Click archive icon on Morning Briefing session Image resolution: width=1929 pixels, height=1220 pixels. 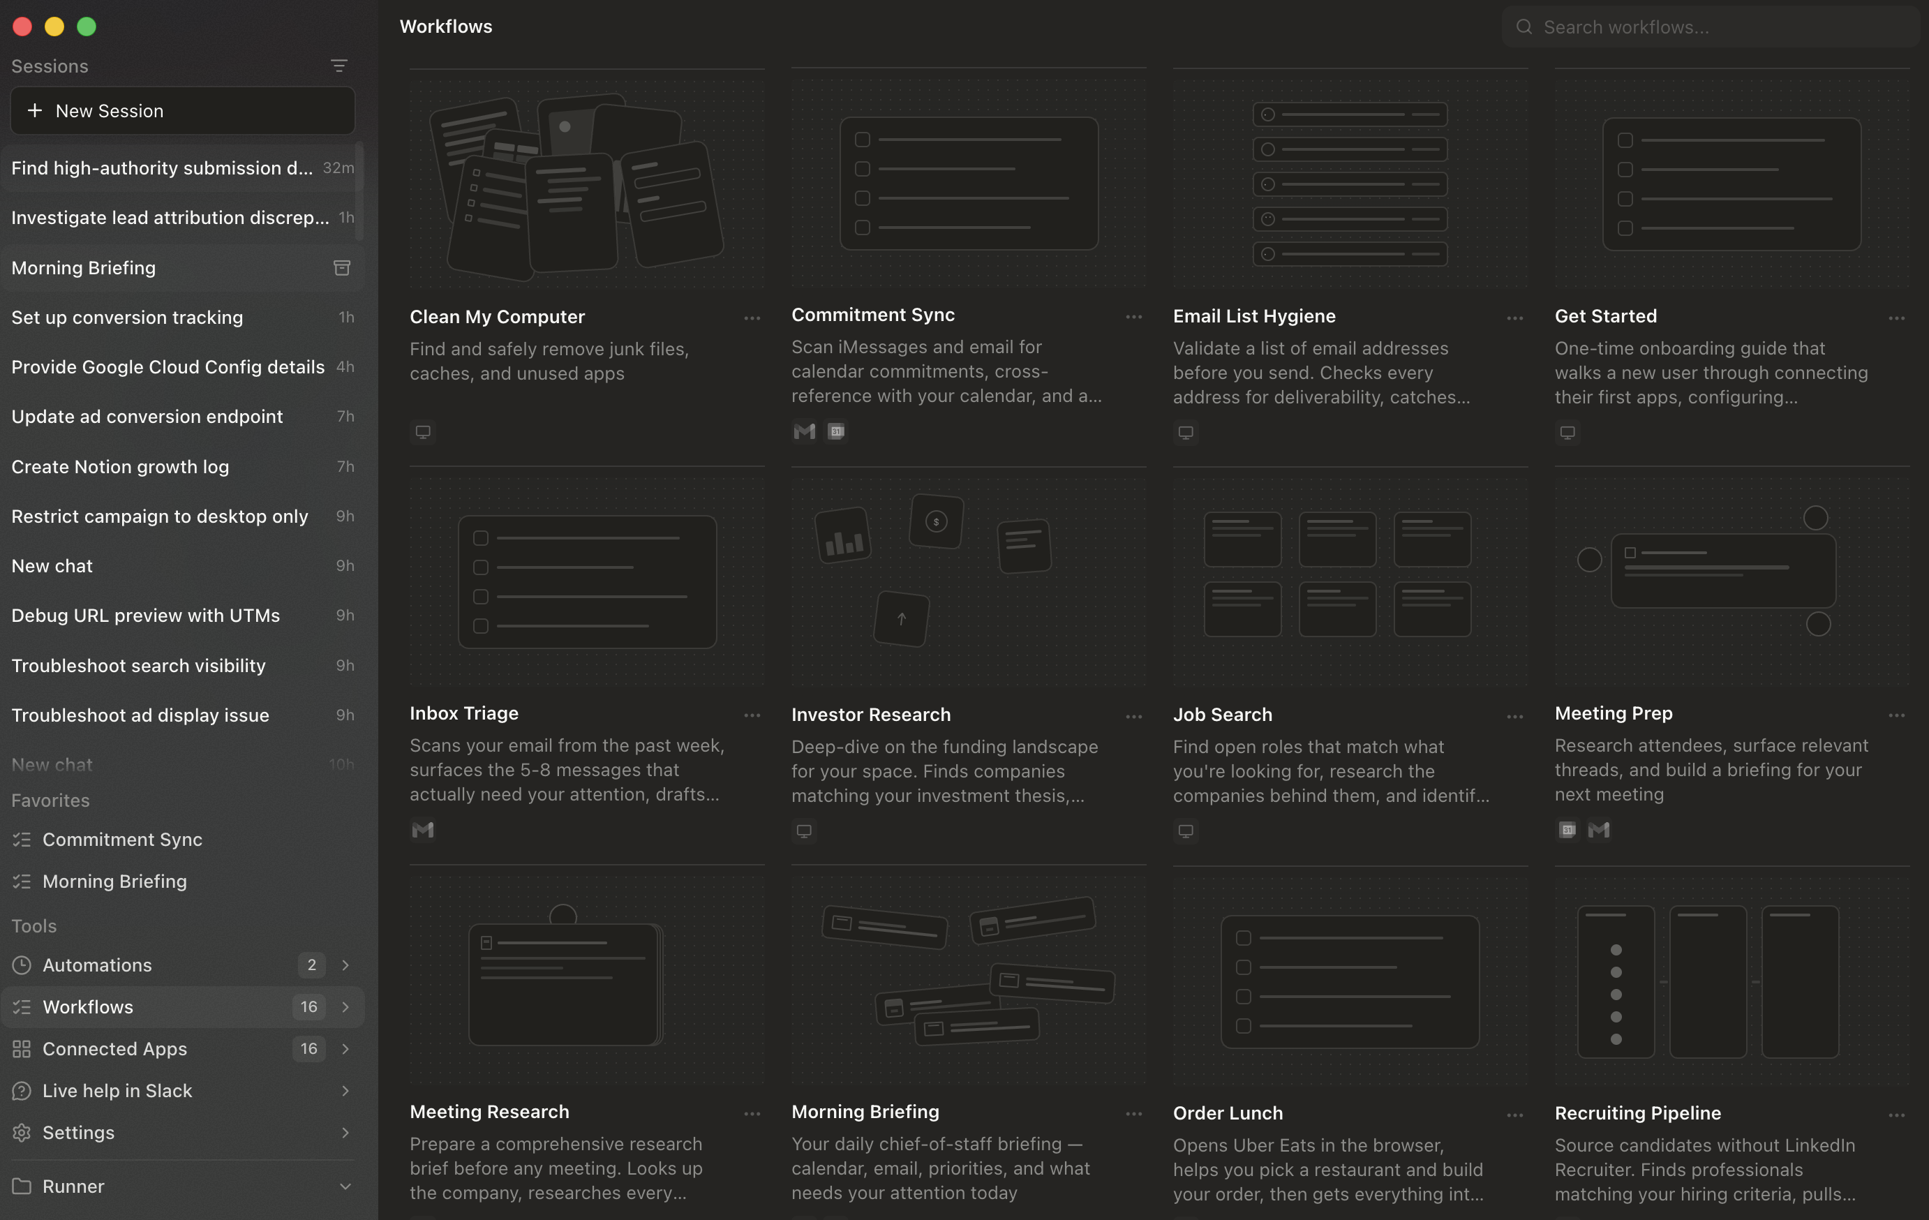click(x=342, y=267)
